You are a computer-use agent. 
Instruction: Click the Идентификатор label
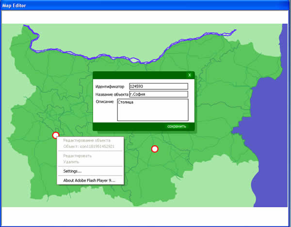(x=110, y=87)
